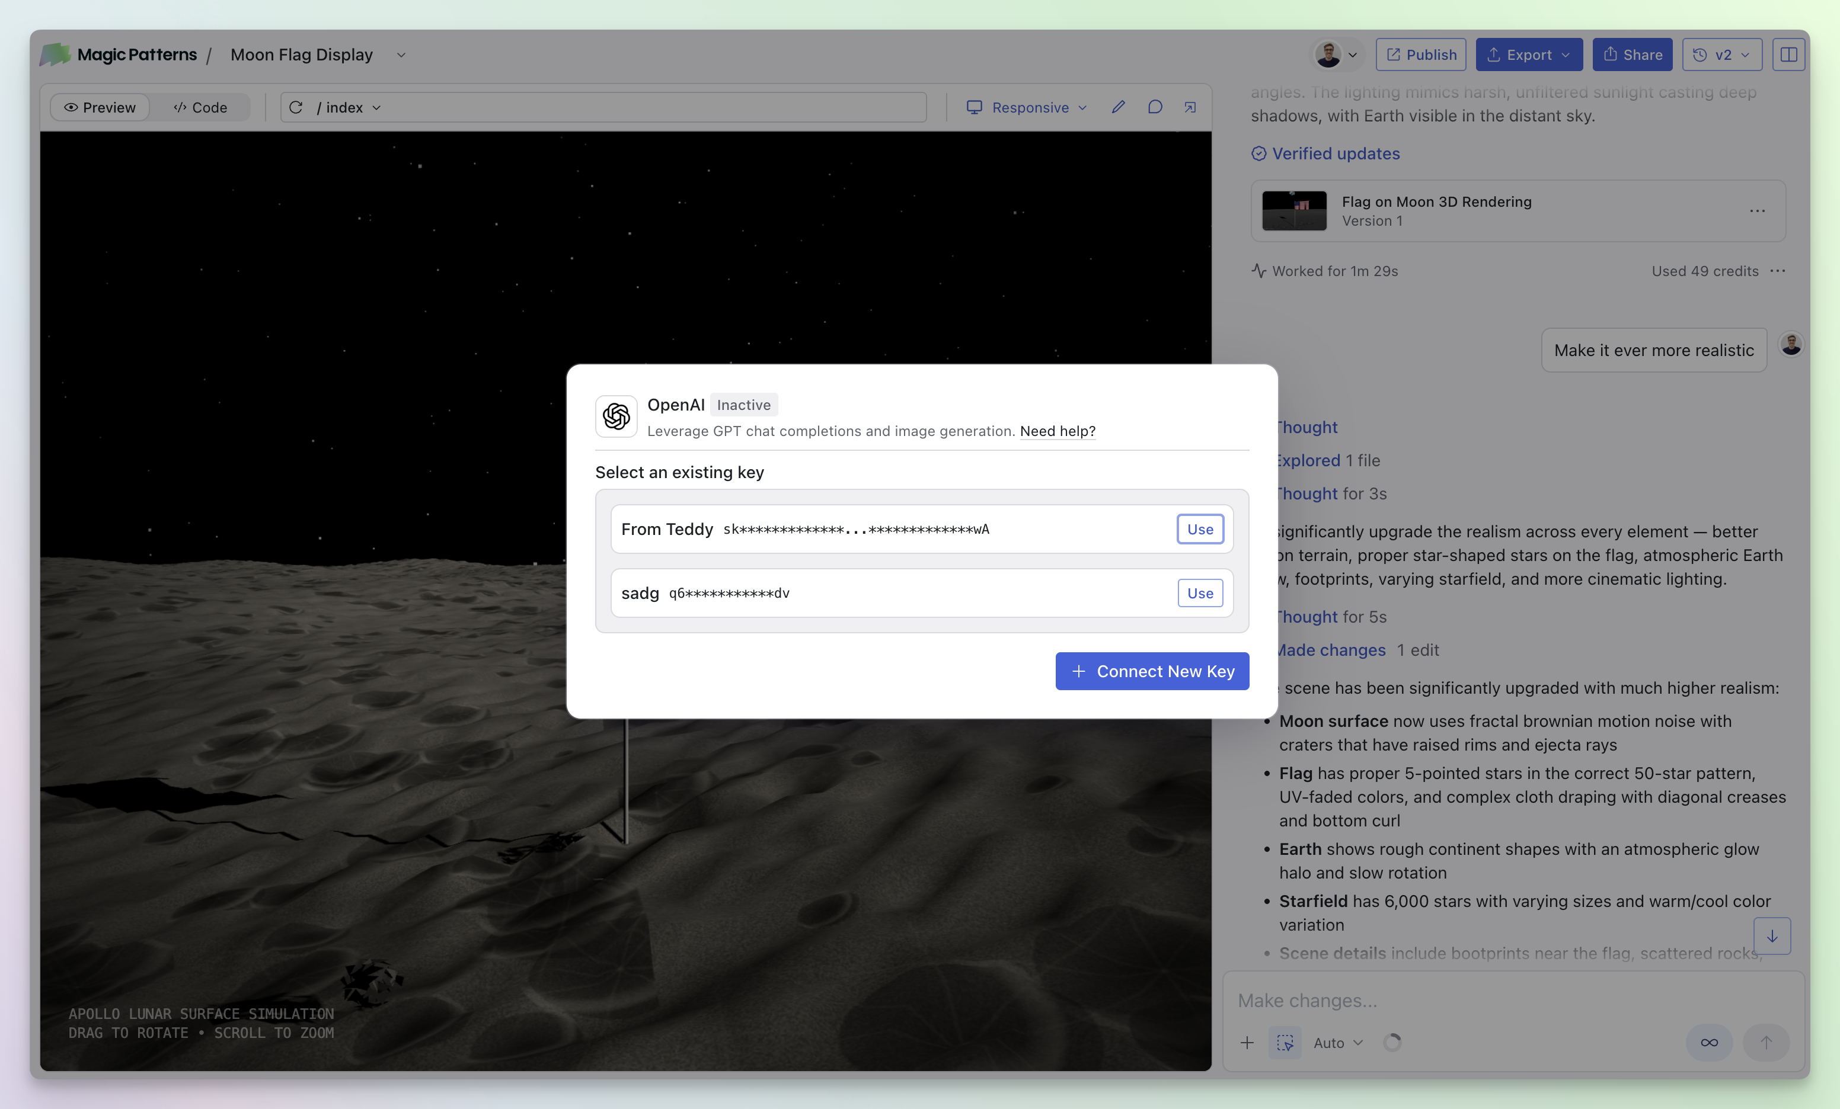Screen dimensions: 1840x1109
Task: Open the Need help? link
Action: tap(1058, 431)
